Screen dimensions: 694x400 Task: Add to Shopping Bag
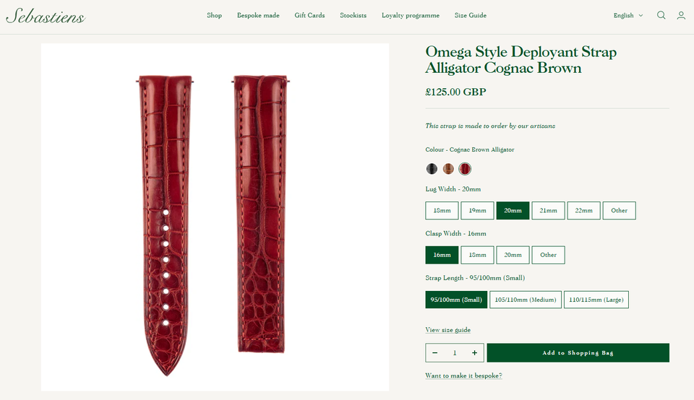[578, 352]
